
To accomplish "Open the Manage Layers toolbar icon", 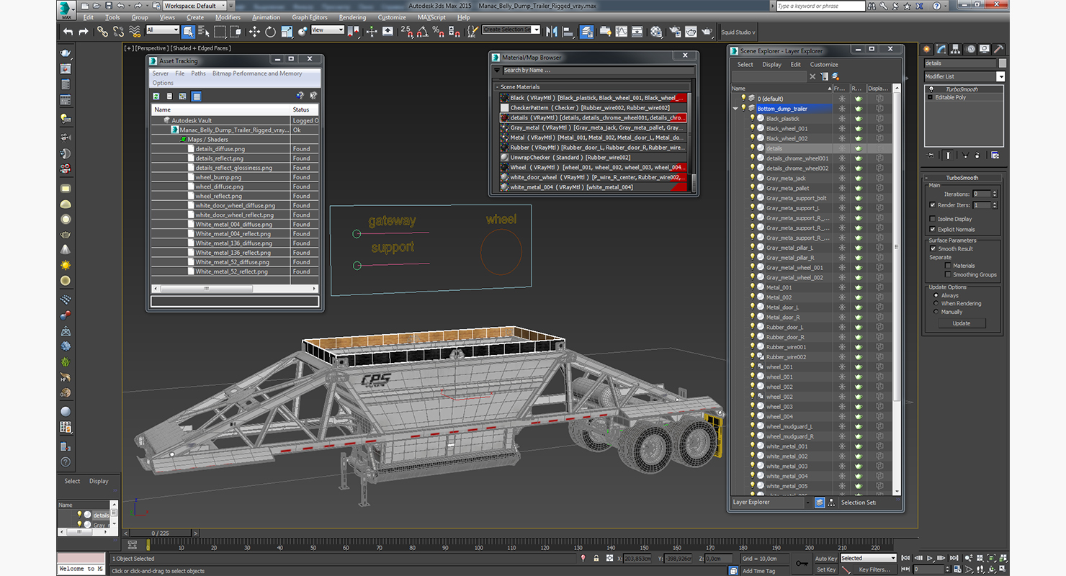I will pos(586,32).
